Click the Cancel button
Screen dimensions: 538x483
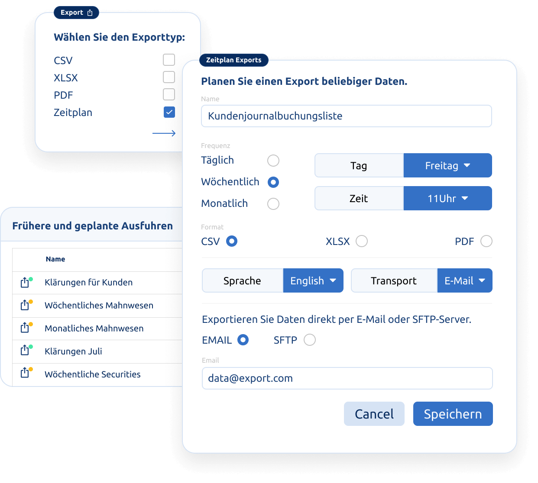(x=374, y=414)
